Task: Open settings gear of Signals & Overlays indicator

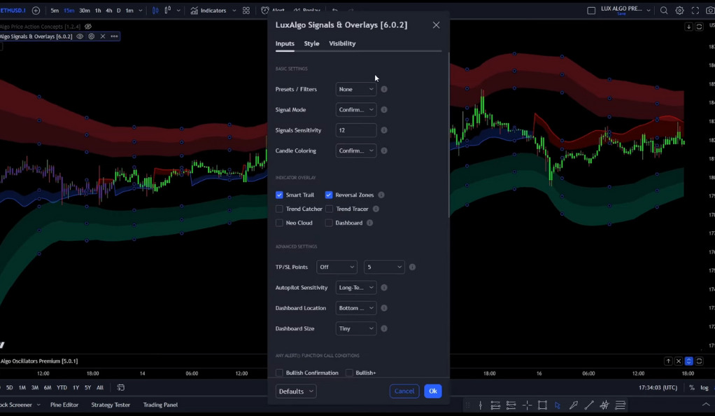Action: click(x=91, y=36)
